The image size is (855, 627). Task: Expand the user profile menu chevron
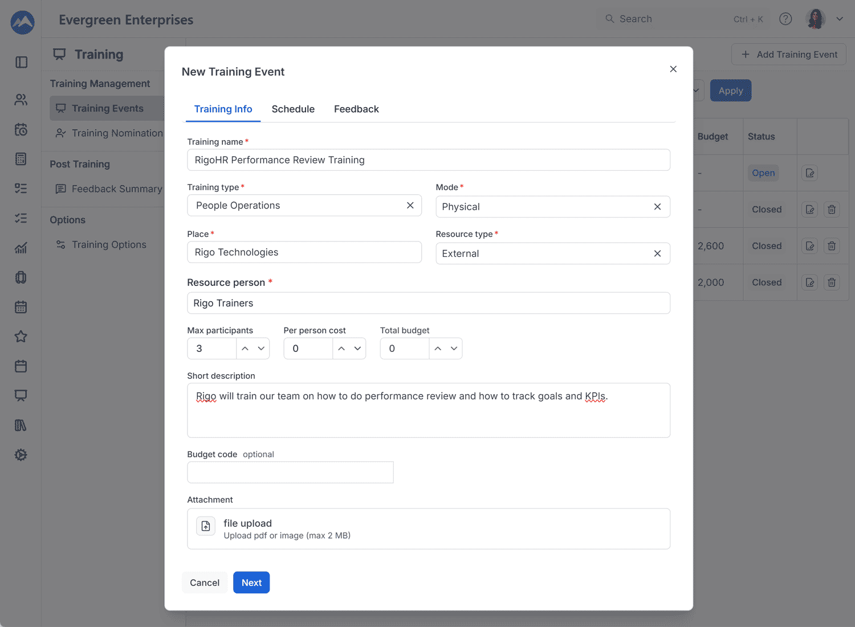840,19
